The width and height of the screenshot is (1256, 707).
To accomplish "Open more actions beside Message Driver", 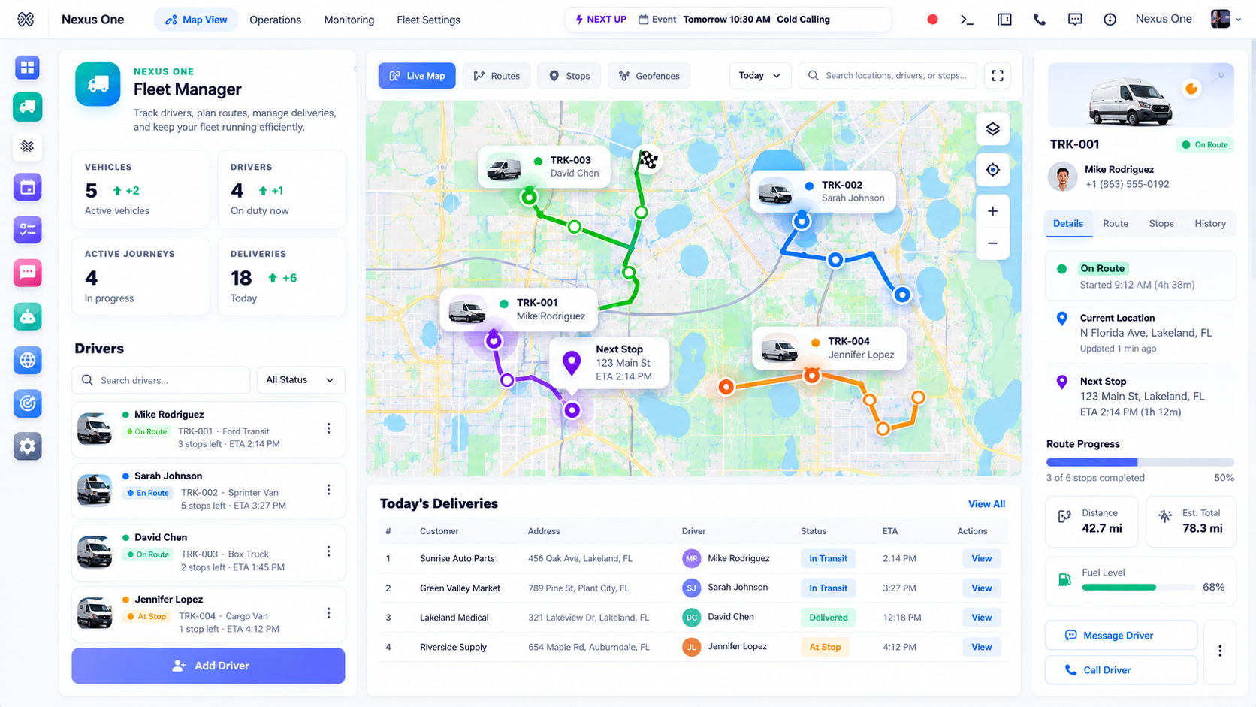I will [x=1220, y=651].
